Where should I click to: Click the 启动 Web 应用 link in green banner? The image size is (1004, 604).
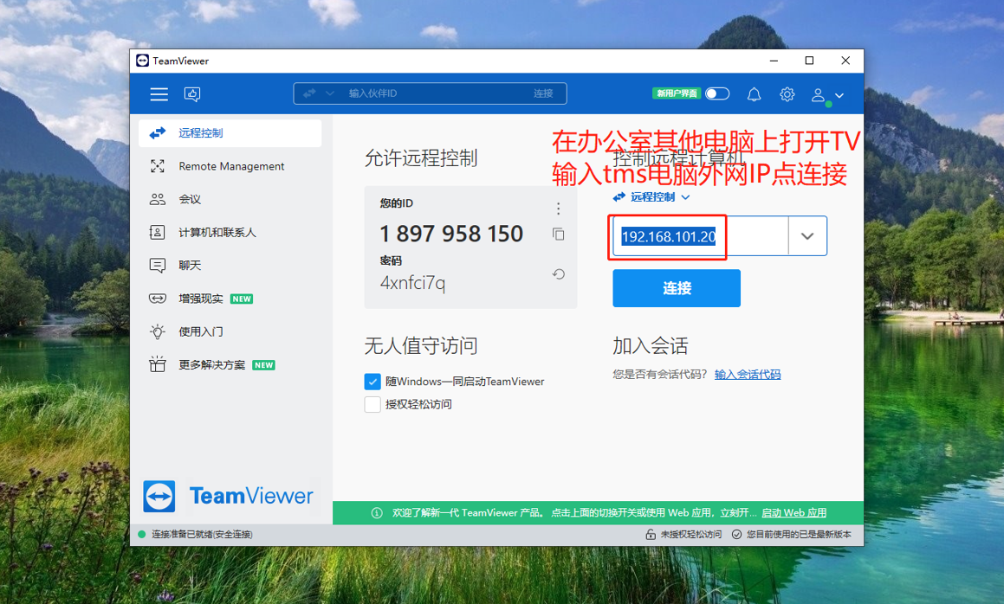794,512
